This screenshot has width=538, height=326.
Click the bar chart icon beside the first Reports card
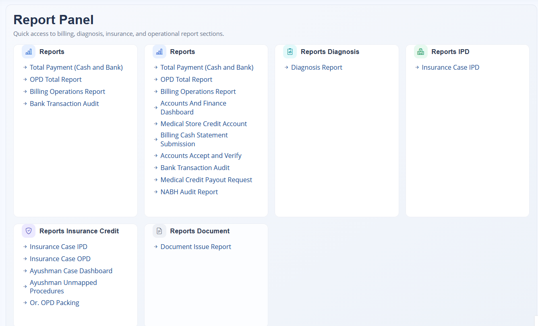29,52
